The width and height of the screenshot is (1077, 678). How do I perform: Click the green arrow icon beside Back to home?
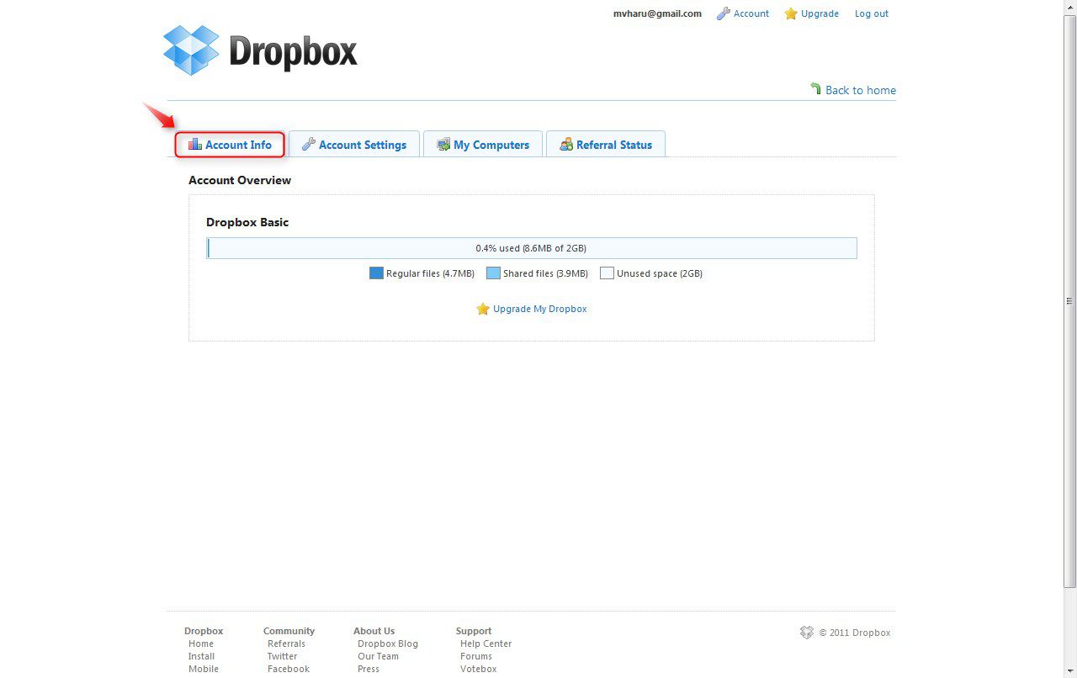coord(815,88)
